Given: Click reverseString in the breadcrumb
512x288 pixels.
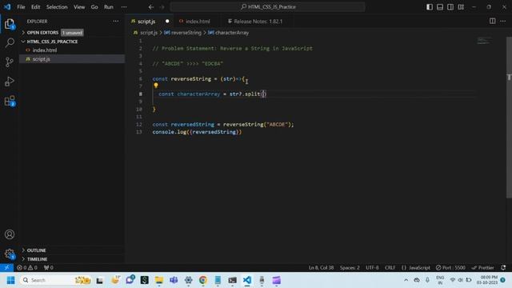Looking at the screenshot, I should [x=186, y=33].
